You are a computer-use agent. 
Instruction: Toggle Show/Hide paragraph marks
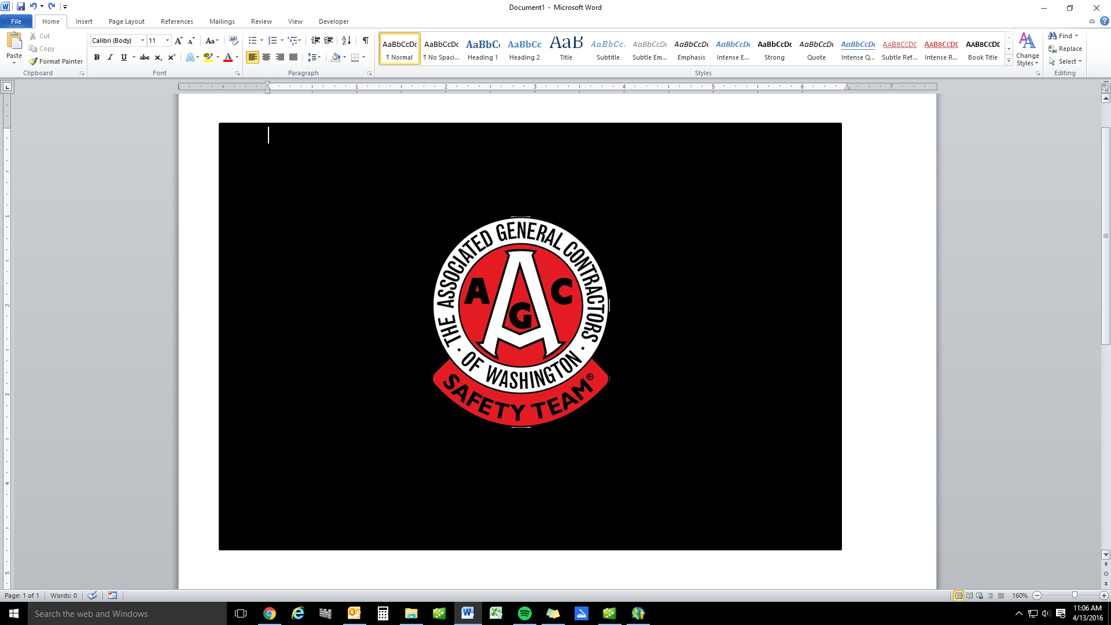click(x=366, y=41)
